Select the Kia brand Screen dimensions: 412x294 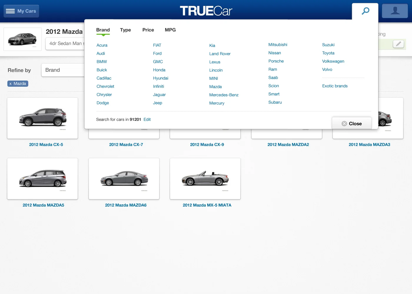[212, 46]
